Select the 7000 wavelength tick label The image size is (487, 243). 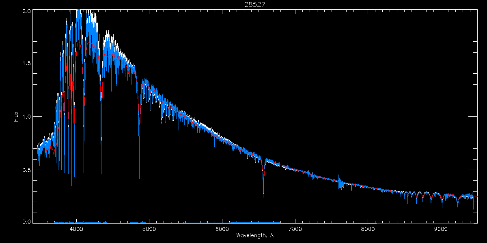pos(295,228)
